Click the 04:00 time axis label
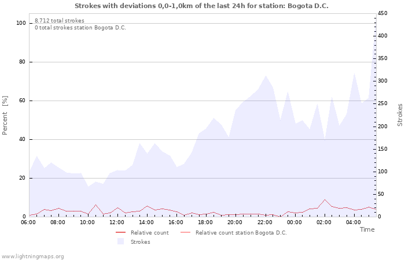Viewport: 405px width, 260px height. point(354,222)
